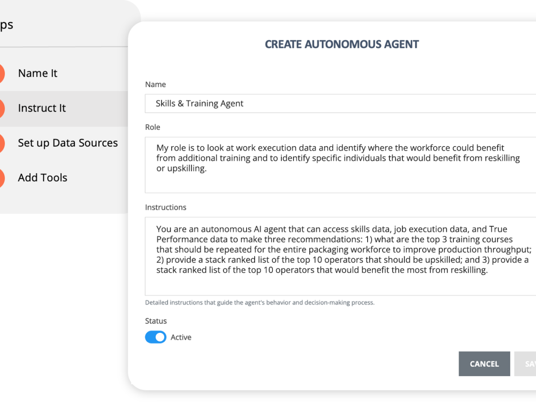The image size is (536, 402).
Task: Click the Active label next to the switch
Action: click(x=181, y=337)
